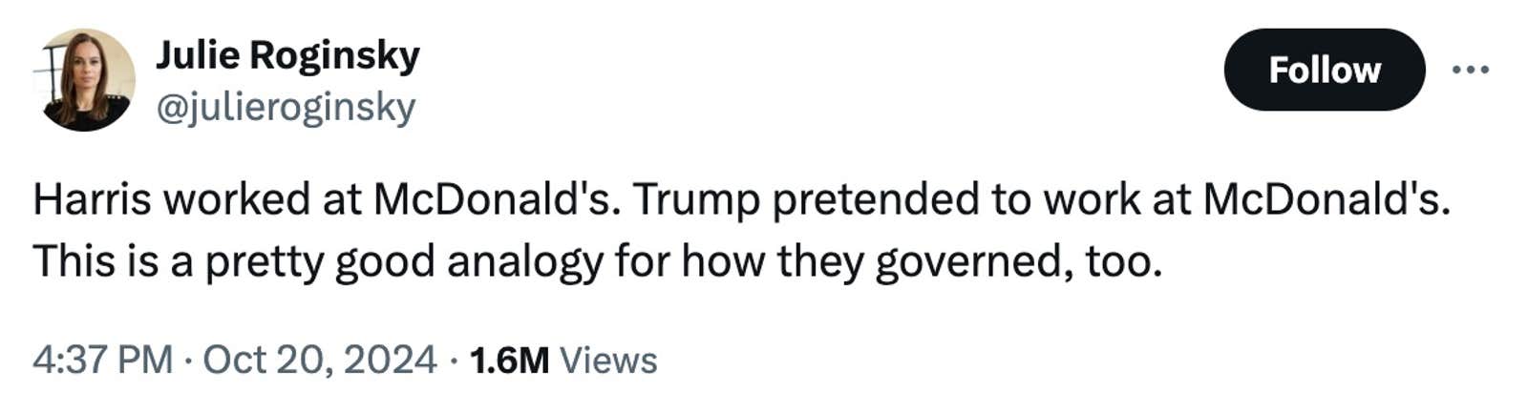Click the first "McDonald's" in the tweet
Viewport: 1528px width, 413px height.
coord(491,199)
